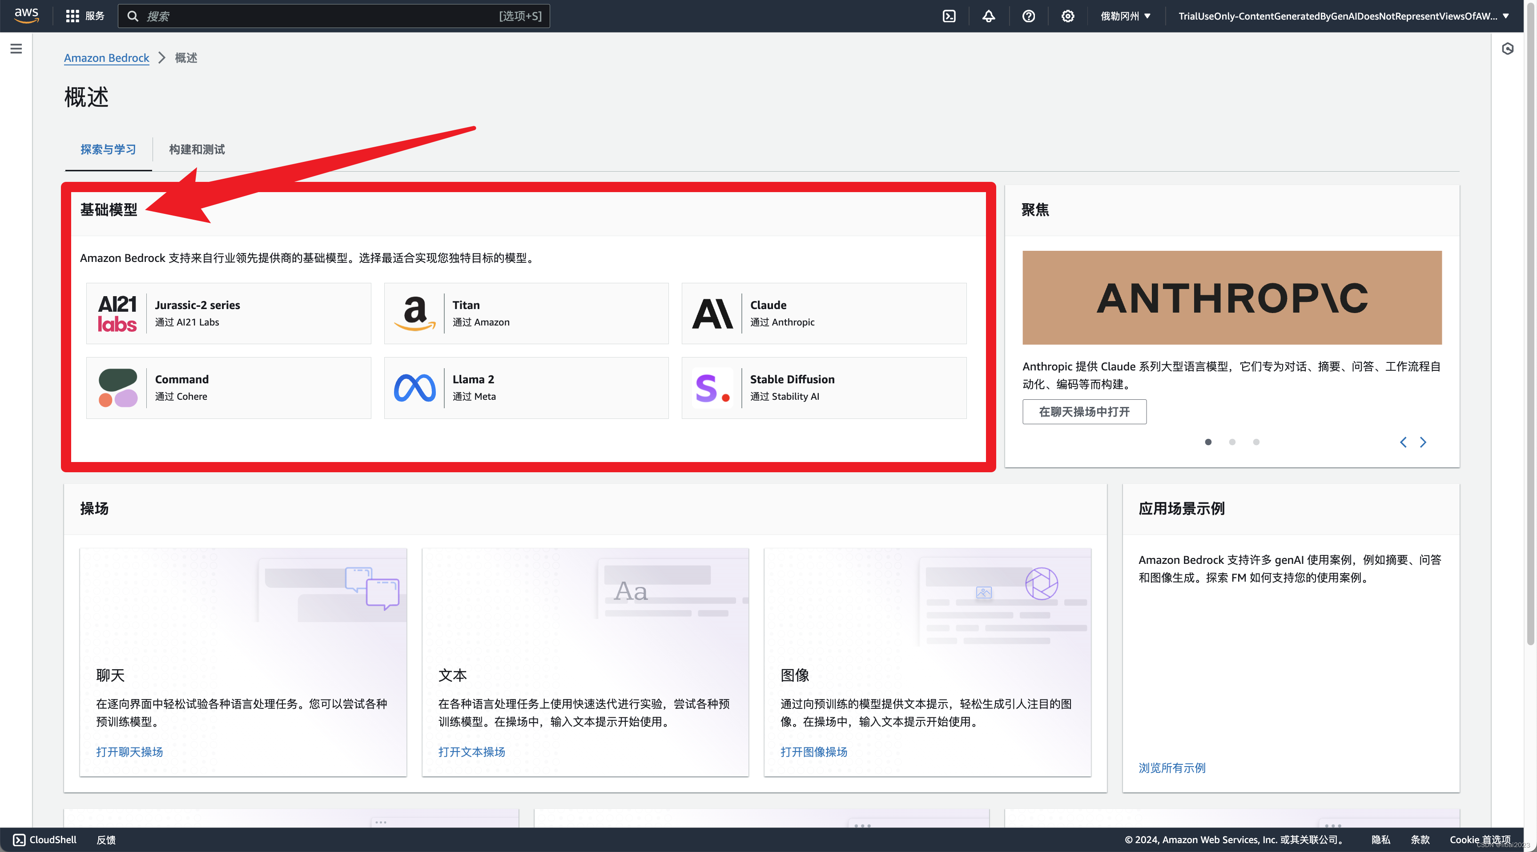Click the AI21 labs logo
The width and height of the screenshot is (1537, 852).
(117, 313)
